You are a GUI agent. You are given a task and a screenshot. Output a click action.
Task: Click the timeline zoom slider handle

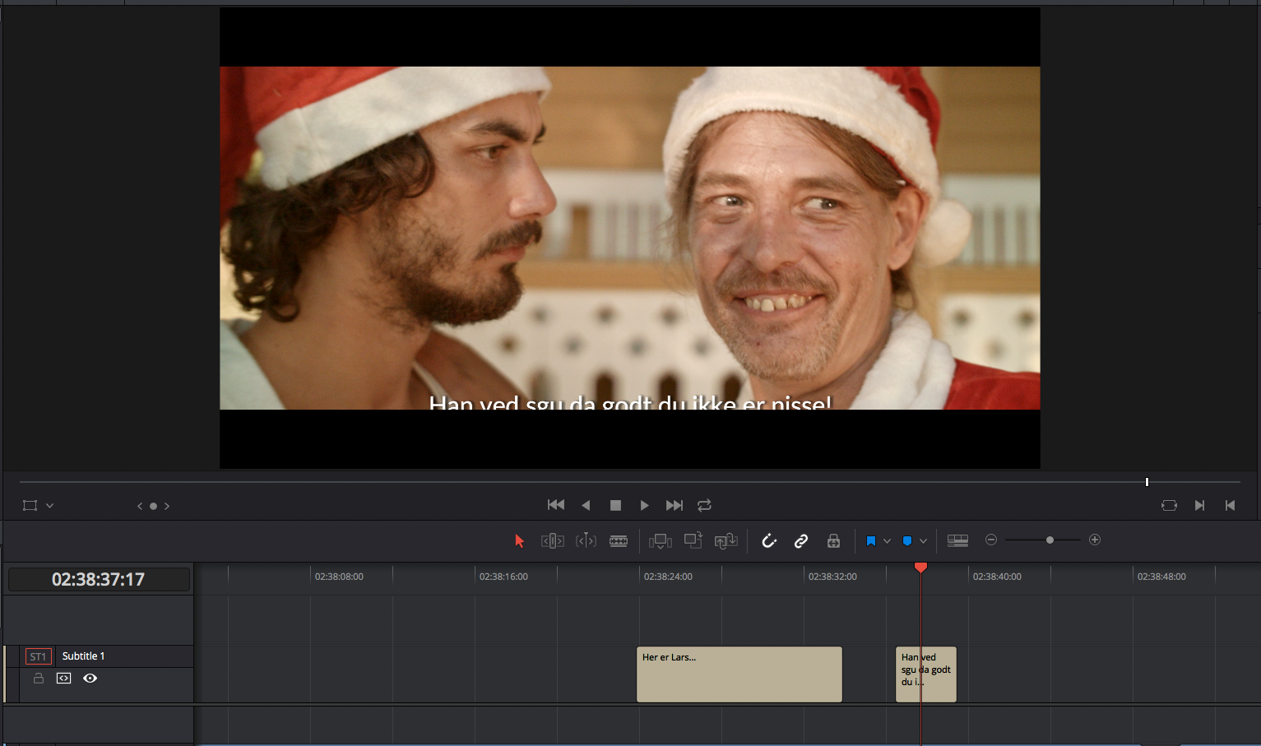[x=1050, y=540]
